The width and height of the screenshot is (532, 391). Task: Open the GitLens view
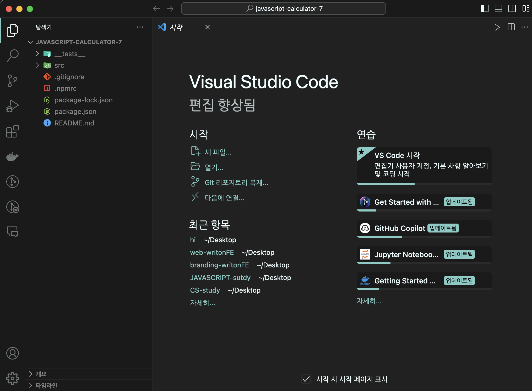(x=12, y=181)
